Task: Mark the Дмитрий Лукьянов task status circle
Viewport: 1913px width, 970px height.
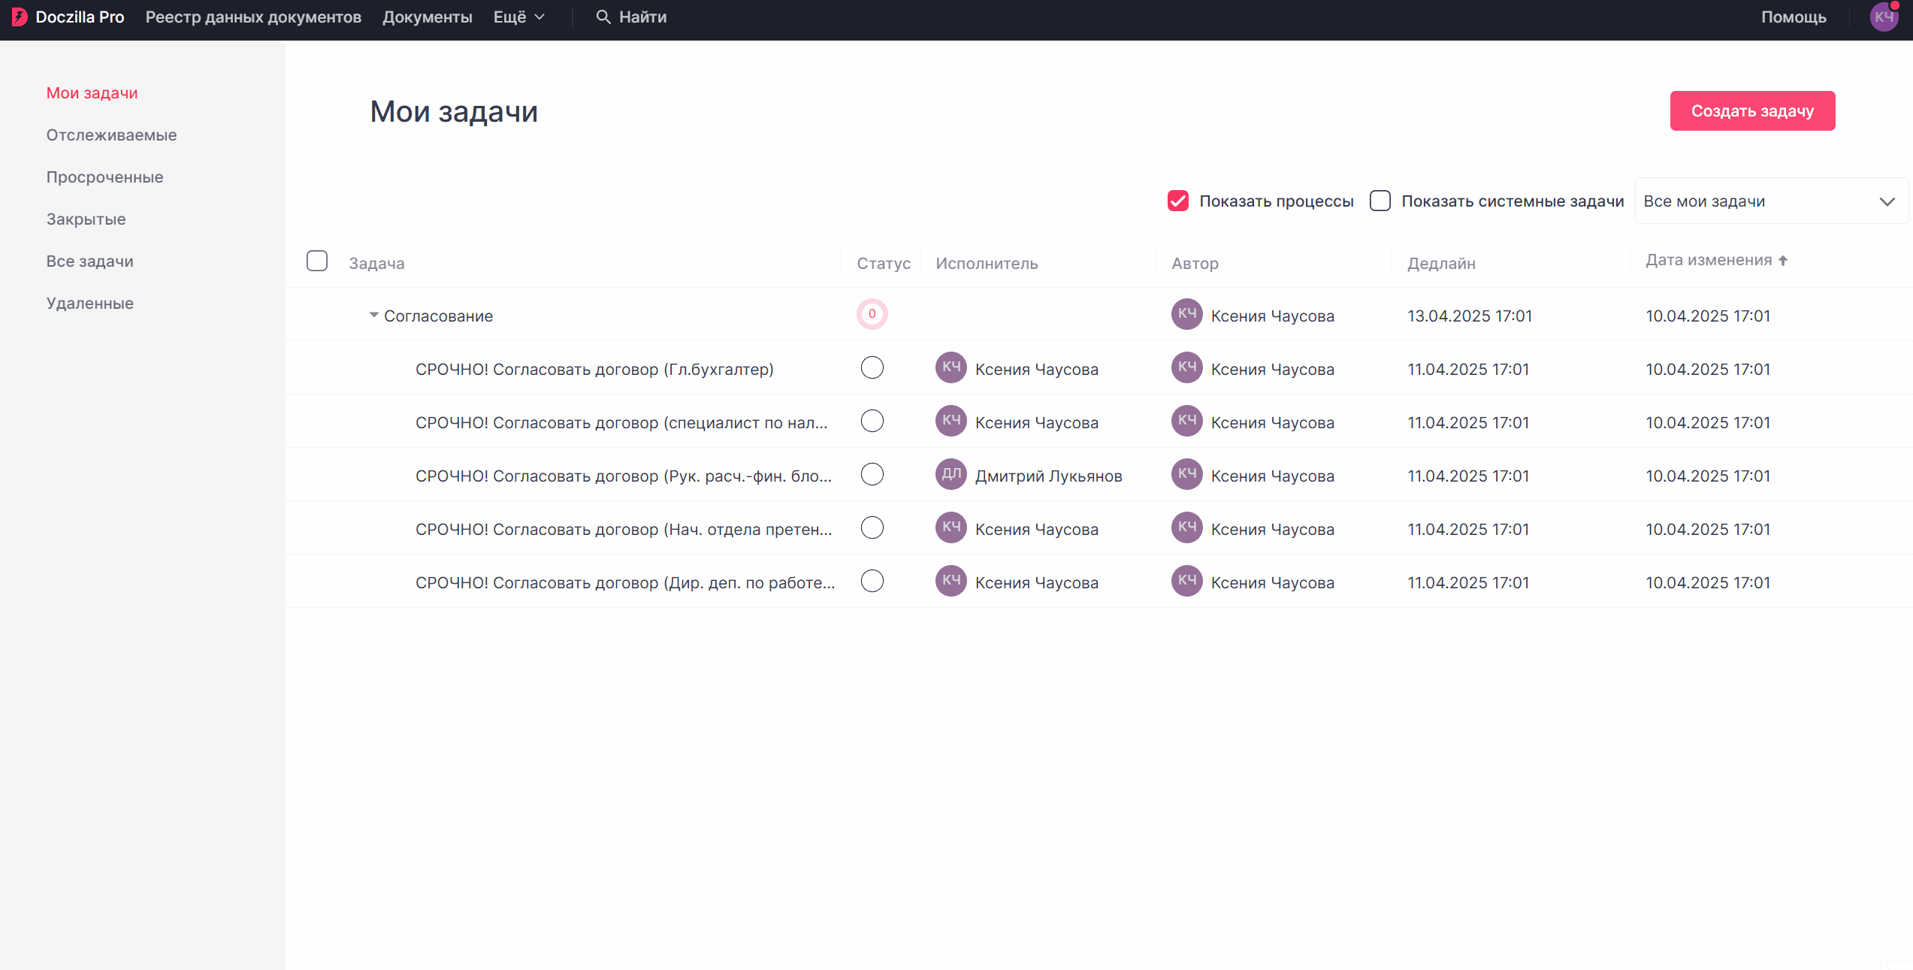Action: pos(872,474)
